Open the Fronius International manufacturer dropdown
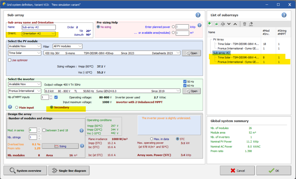This screenshot has width=296, height=179. [x=25, y=91]
